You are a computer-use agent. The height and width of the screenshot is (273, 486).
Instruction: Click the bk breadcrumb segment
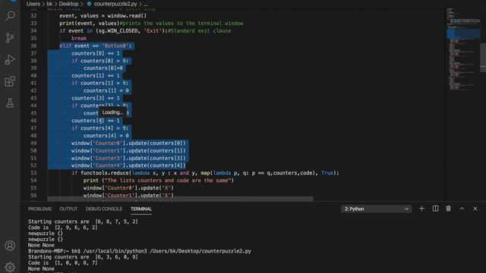point(49,4)
